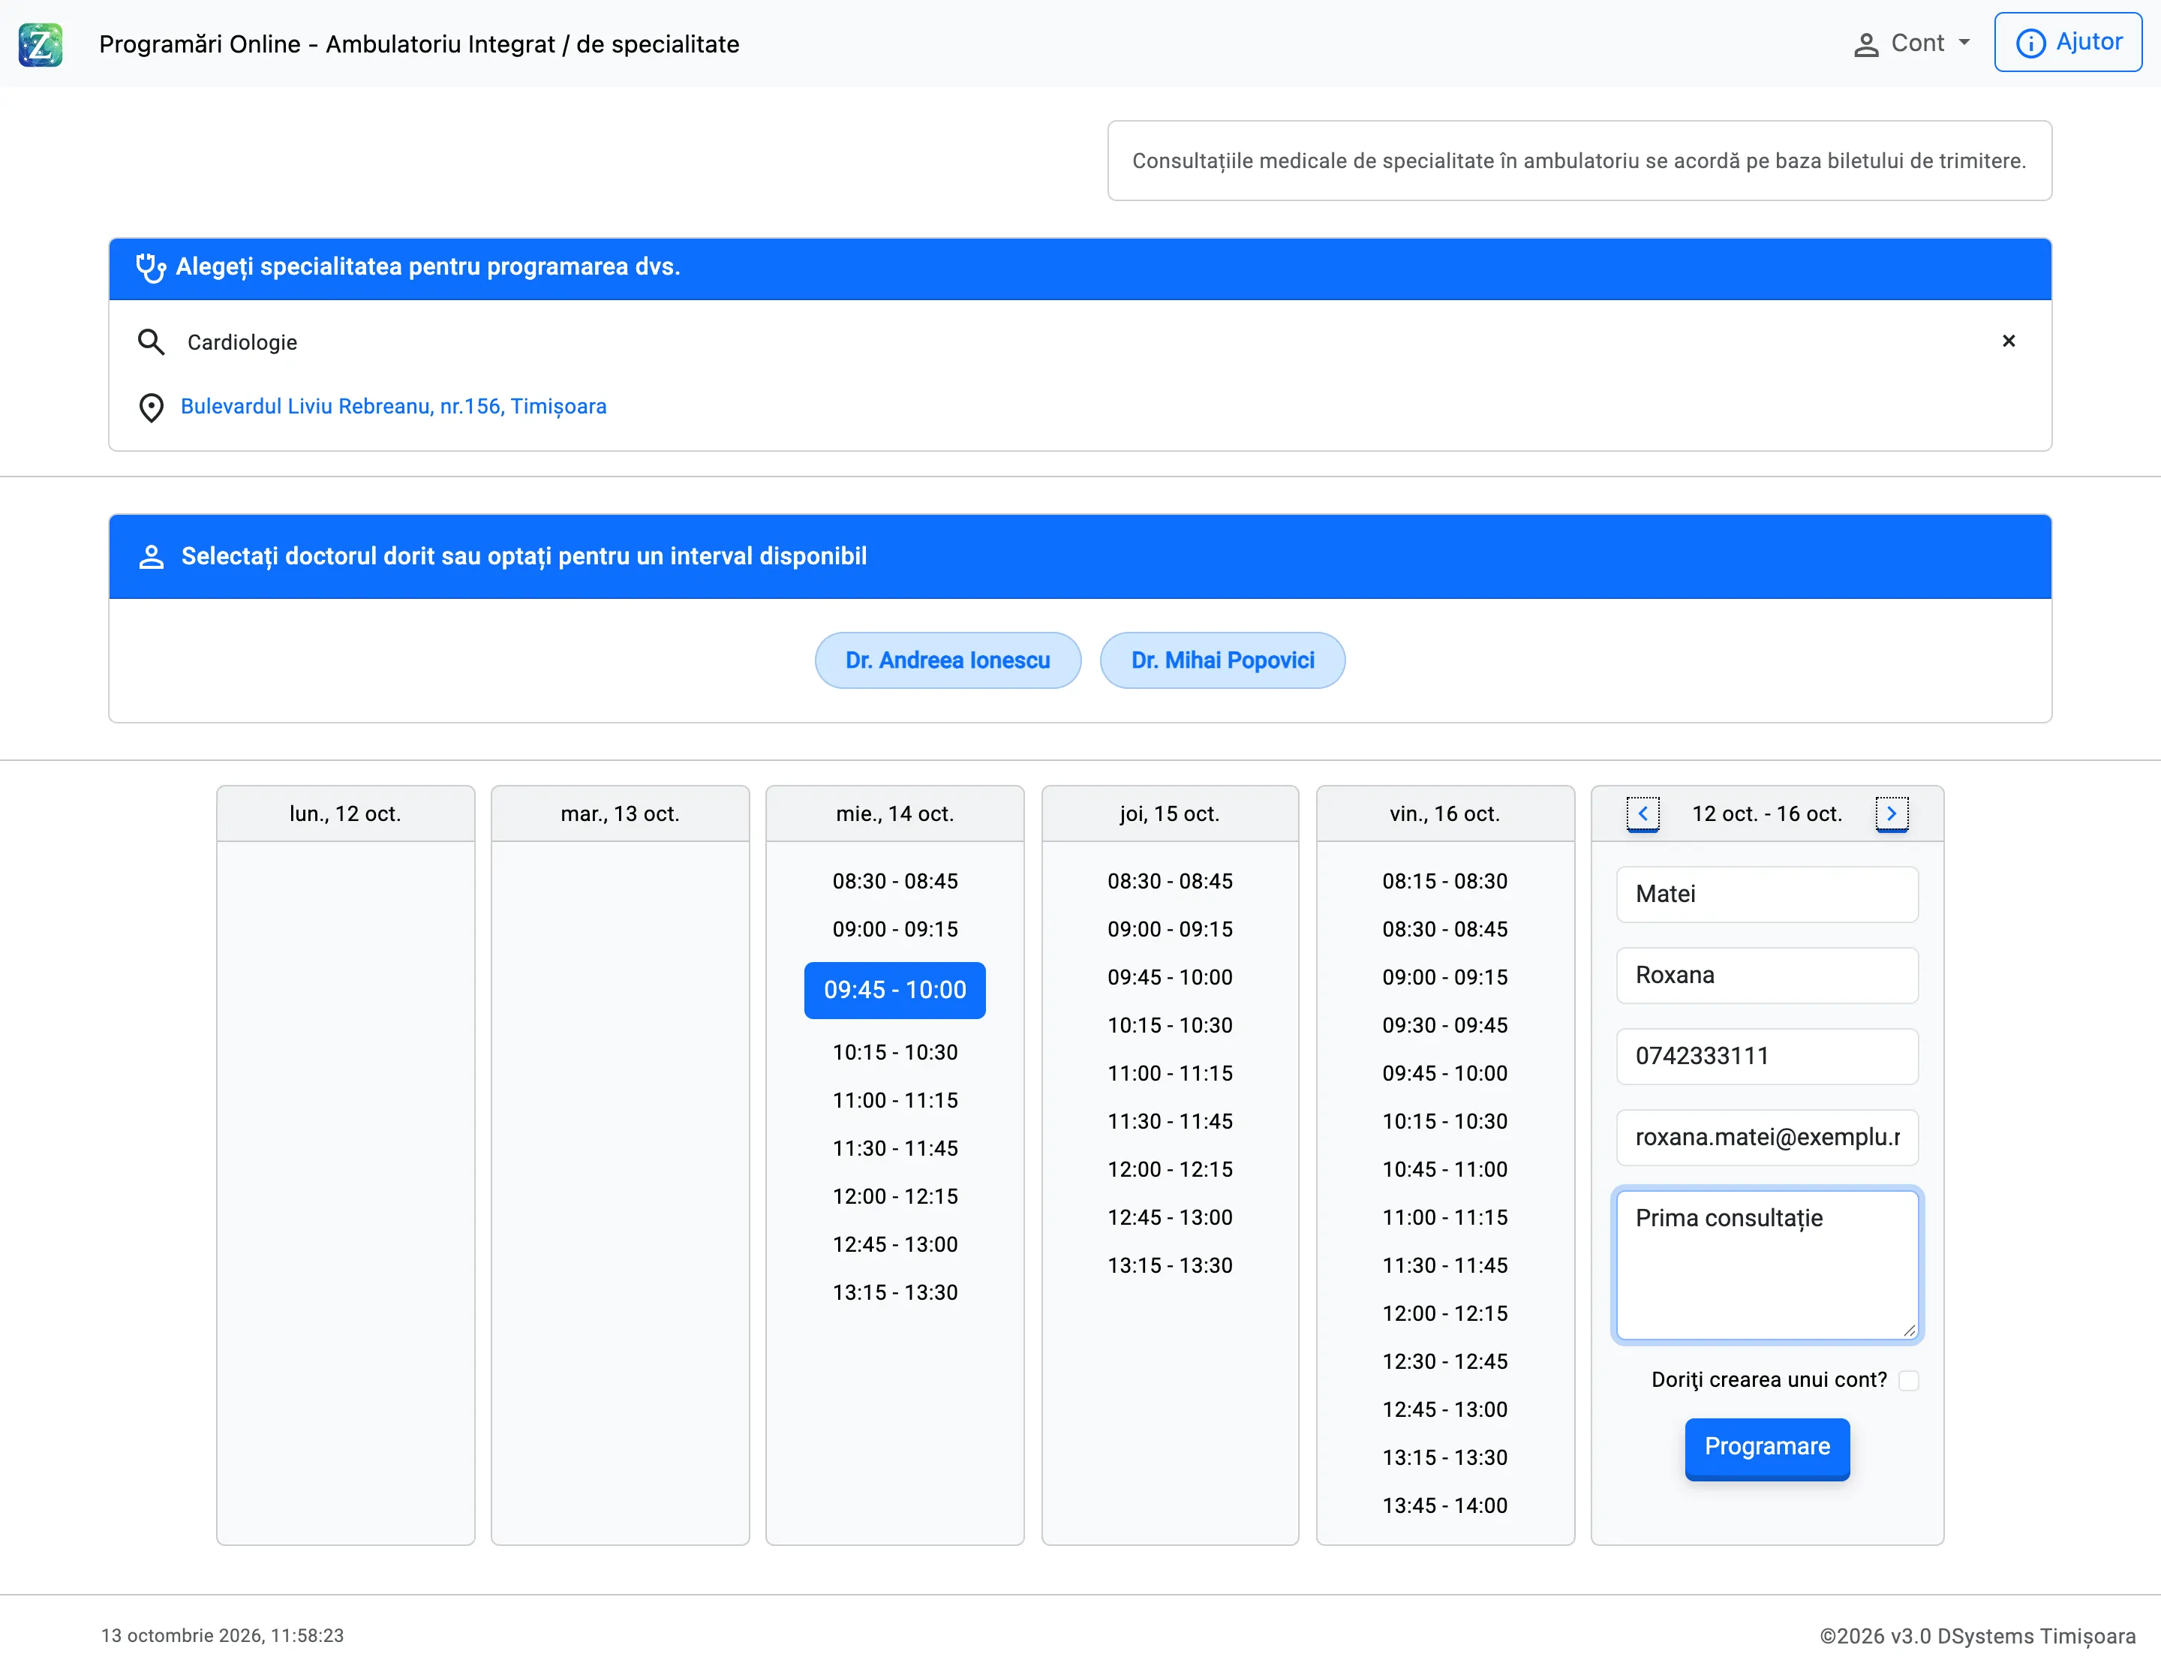The height and width of the screenshot is (1663, 2161).
Task: Click the Prima consultație notes textarea
Action: [x=1767, y=1265]
